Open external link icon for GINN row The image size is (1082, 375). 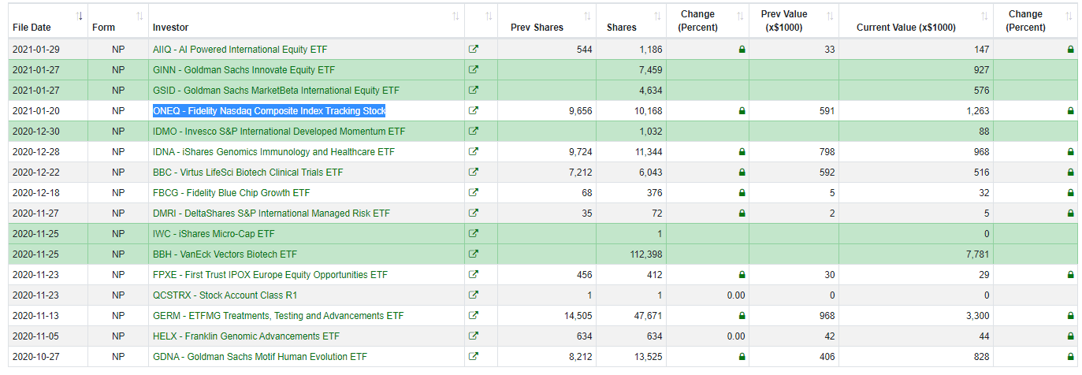click(473, 69)
